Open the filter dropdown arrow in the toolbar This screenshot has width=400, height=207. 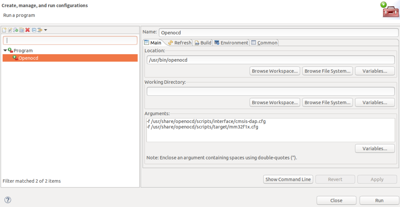[46, 30]
